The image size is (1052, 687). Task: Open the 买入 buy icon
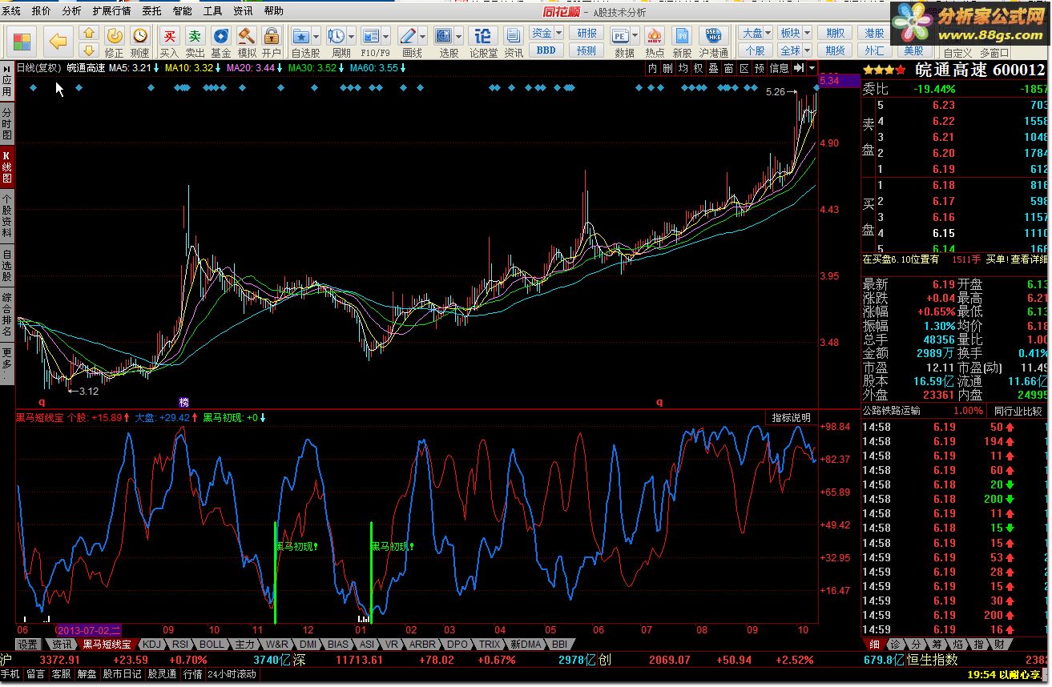tap(170, 35)
